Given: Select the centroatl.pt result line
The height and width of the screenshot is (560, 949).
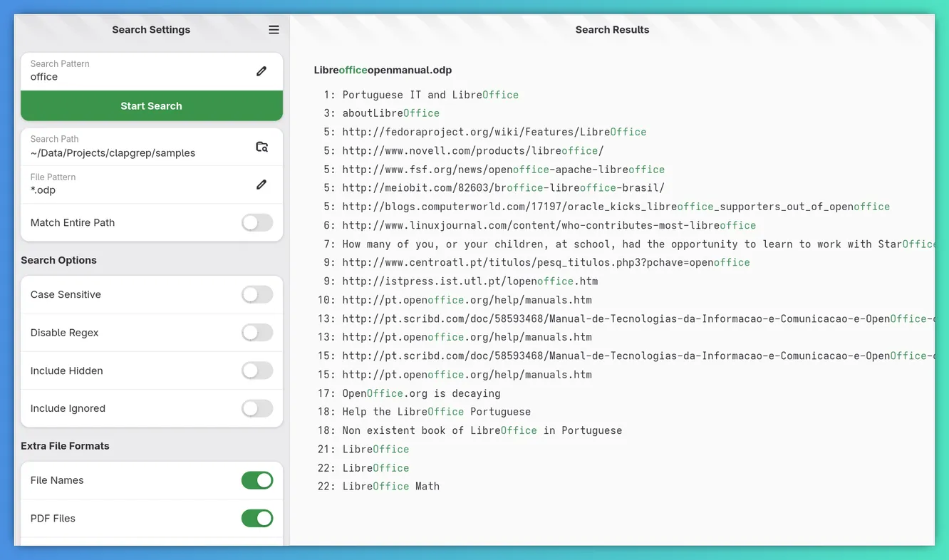Looking at the screenshot, I should [x=546, y=262].
